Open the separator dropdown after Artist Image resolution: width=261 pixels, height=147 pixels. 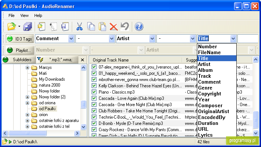click(x=193, y=39)
